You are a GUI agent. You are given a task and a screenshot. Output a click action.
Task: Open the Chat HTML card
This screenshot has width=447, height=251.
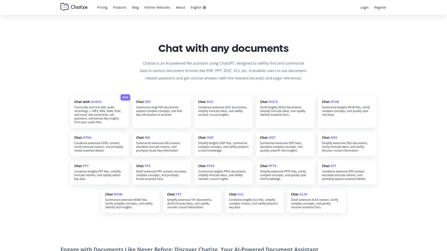coord(100,144)
